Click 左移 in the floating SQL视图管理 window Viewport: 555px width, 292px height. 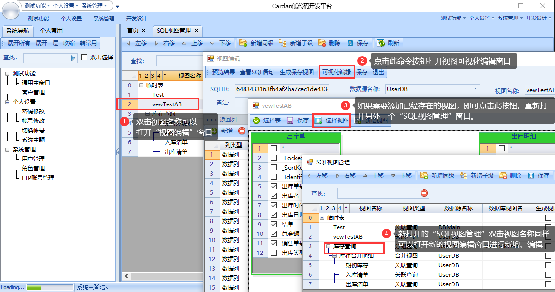coord(318,176)
